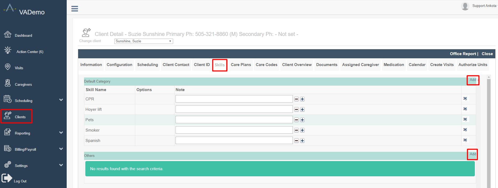
Task: Open Dashboard home icon
Action: point(8,34)
